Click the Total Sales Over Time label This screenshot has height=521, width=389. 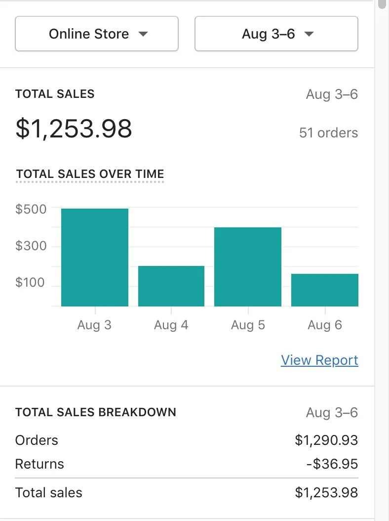(90, 174)
